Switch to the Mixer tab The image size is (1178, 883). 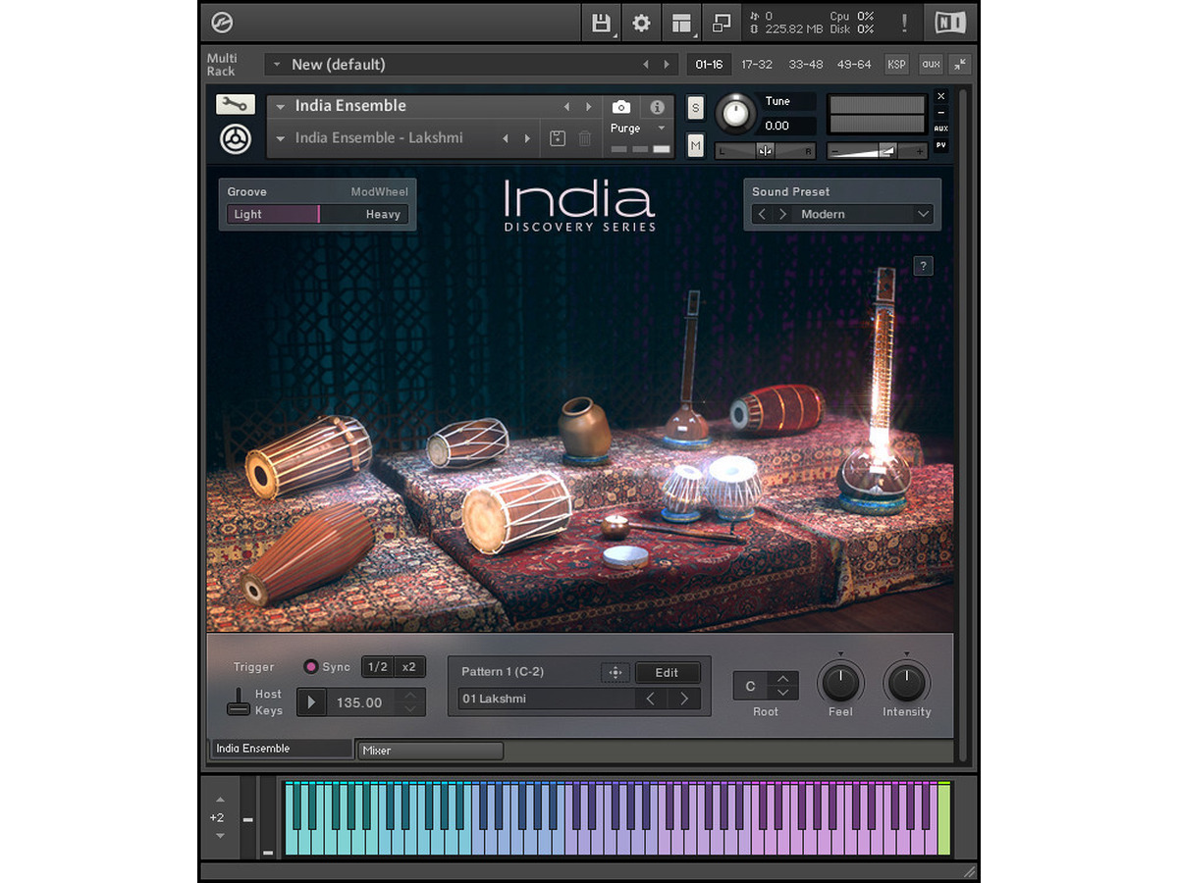(x=430, y=751)
